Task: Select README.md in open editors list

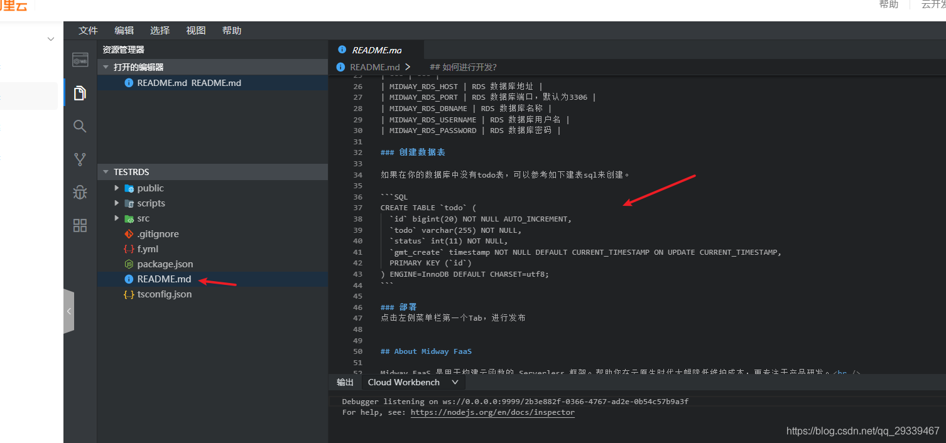Action: 212,83
